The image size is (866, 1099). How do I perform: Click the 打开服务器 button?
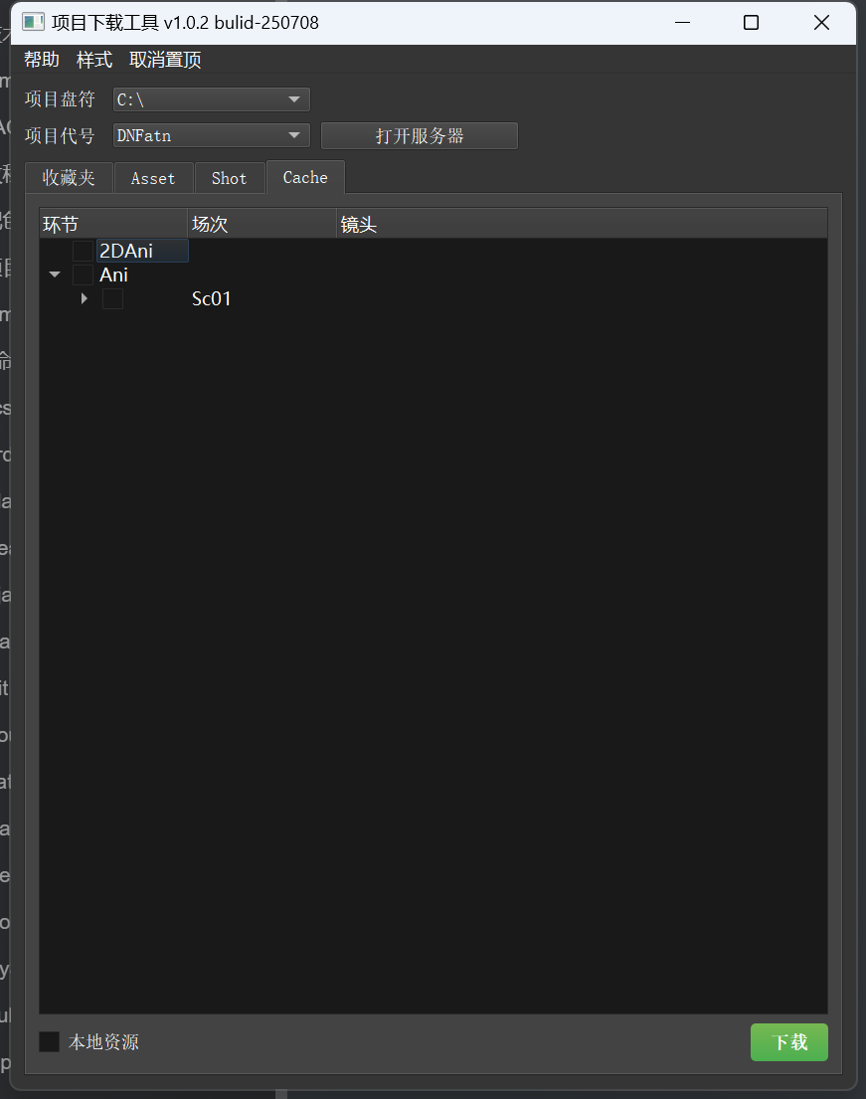[419, 136]
